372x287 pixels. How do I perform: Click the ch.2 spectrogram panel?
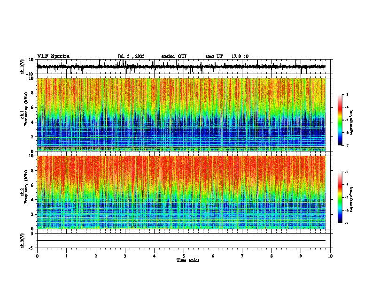tap(181, 192)
